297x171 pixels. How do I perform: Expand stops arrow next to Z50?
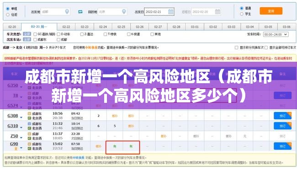(21, 138)
